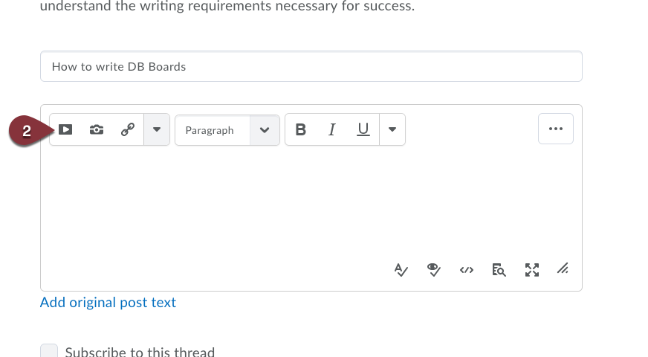Open the accessibility checker icon
The image size is (648, 357).
tap(433, 270)
